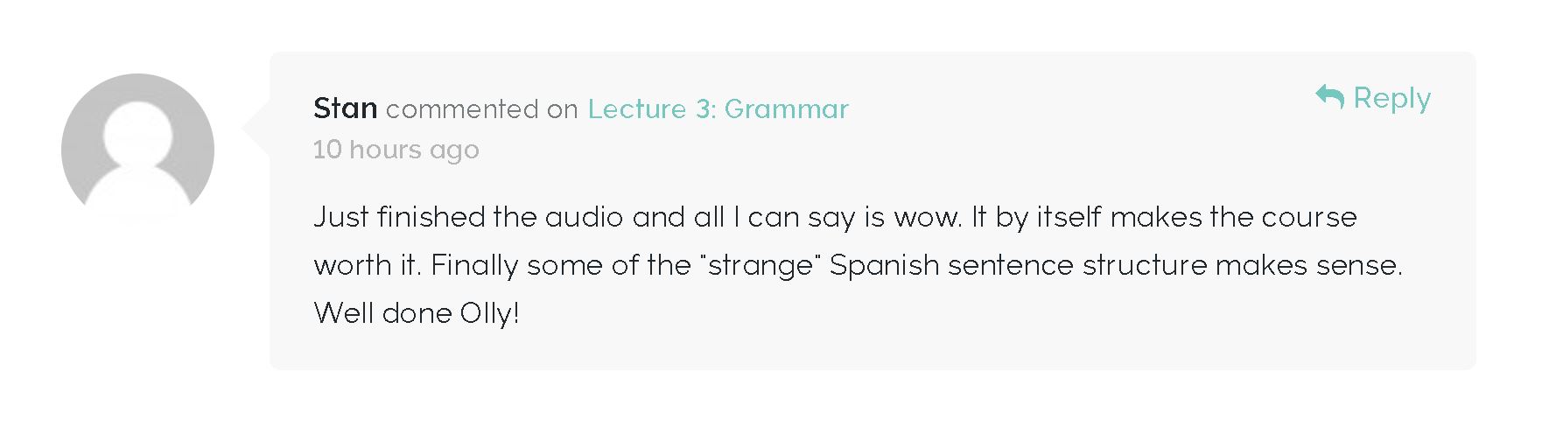This screenshot has width=1542, height=427.
Task: Click the phrase "makes the course" in the comment
Action: tap(1233, 217)
